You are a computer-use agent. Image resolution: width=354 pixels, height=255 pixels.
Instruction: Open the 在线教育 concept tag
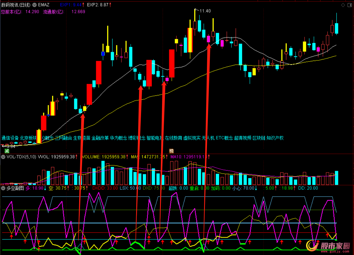click(174, 138)
